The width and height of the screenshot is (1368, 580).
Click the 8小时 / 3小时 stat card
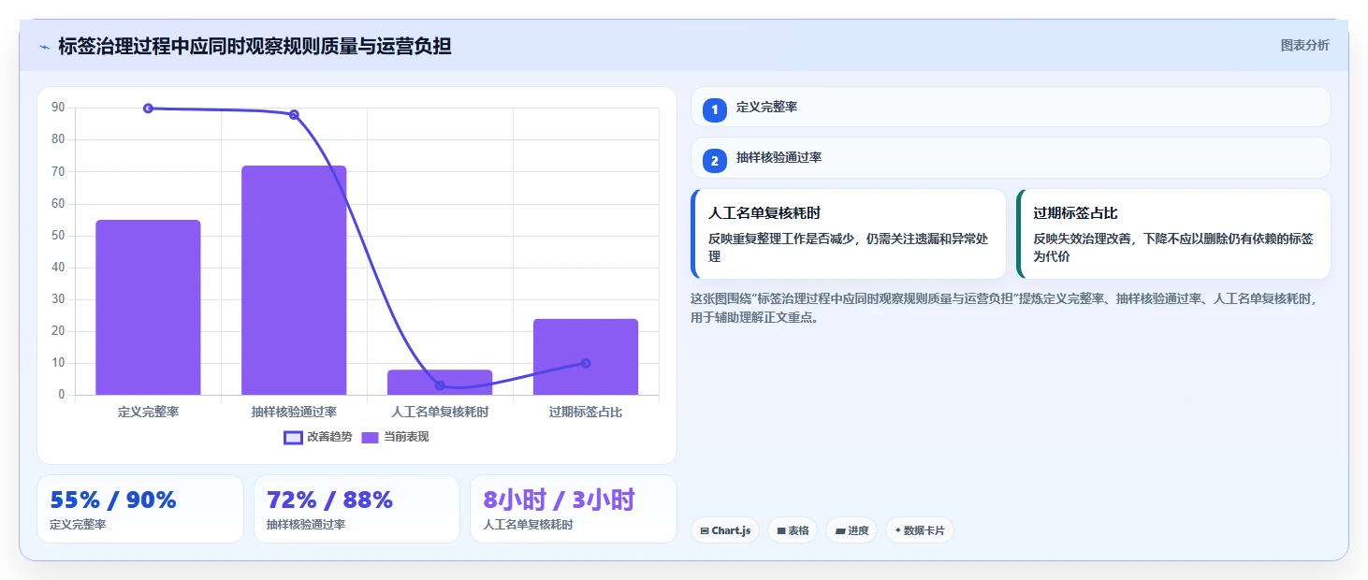point(574,509)
